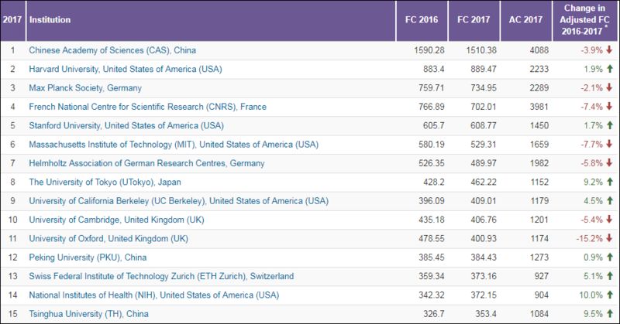The image size is (620, 324).
Task: Click the red down arrow beside -7.7% for MIT
Action: tap(609, 144)
